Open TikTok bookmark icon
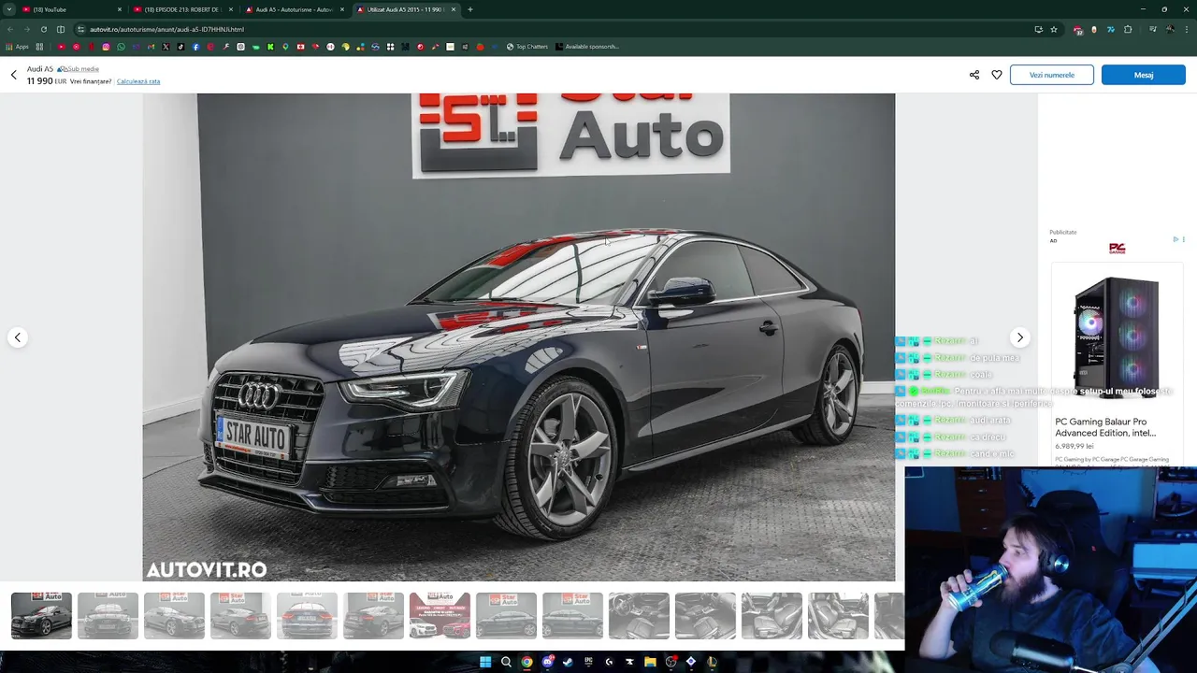The width and height of the screenshot is (1197, 673). (x=180, y=47)
